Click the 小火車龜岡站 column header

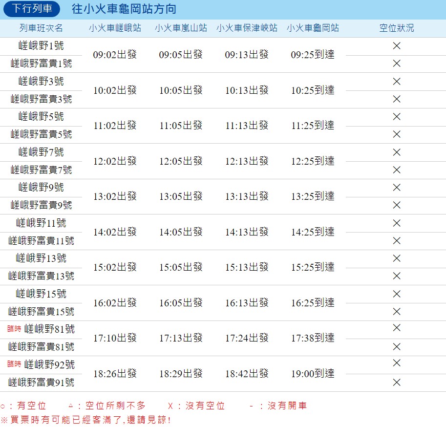pyautogui.click(x=313, y=28)
